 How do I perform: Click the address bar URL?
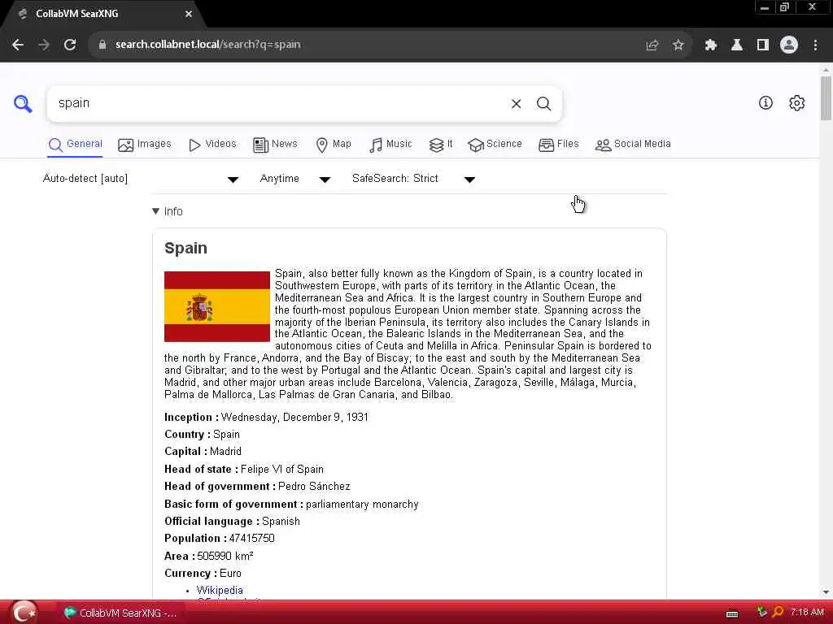[x=207, y=45]
